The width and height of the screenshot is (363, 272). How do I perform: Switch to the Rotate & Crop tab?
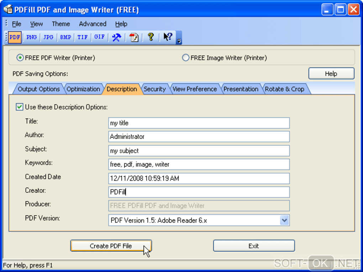point(284,89)
